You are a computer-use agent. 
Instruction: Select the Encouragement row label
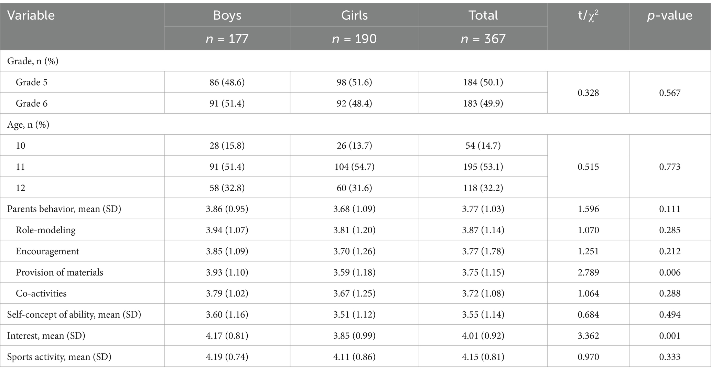(47, 252)
